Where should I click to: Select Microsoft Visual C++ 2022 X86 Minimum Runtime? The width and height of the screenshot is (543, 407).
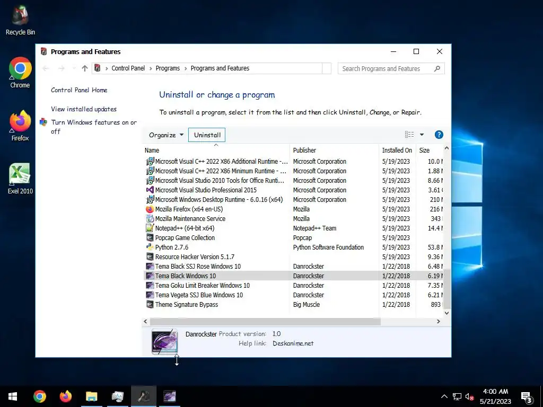(293, 171)
